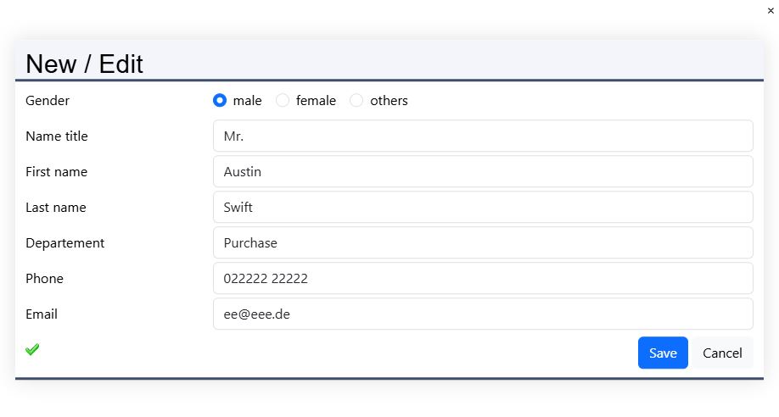Image resolution: width=779 pixels, height=417 pixels.
Task: Click the Last name field containing Swift
Action: 482,207
